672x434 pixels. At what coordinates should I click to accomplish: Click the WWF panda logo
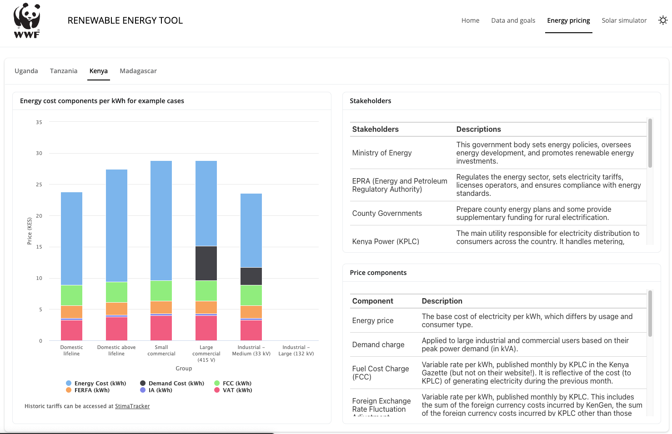pos(27,20)
